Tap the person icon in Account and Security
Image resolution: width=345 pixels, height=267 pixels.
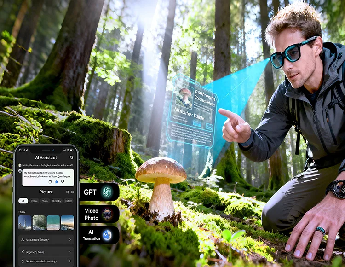tap(23, 240)
